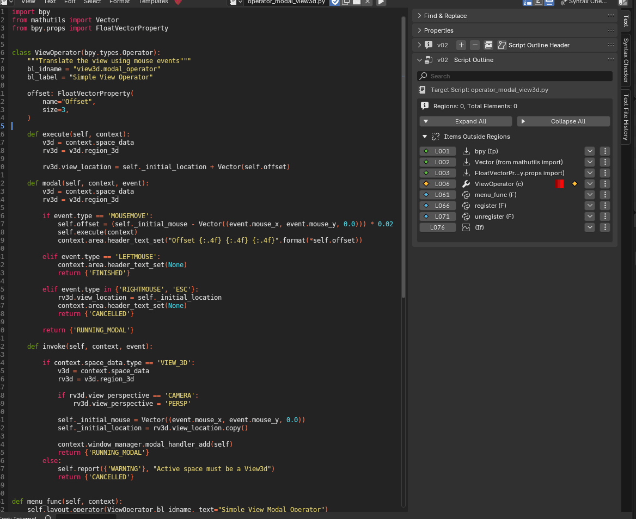Toggle syntax highlighting in text editor header
Image resolution: width=636 pixels, height=519 pixels.
(549, 2)
